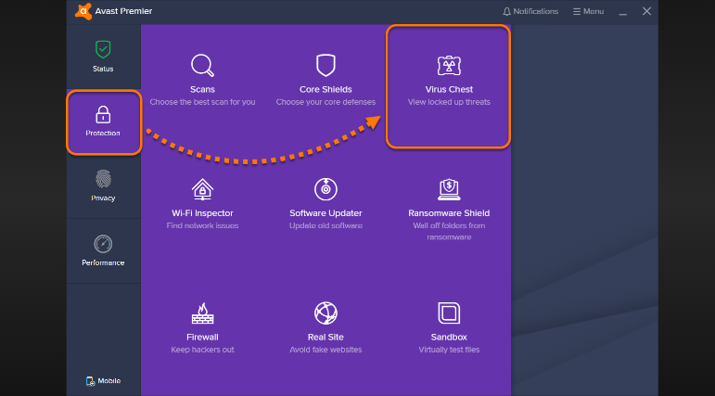Select the Protection sidebar tab

(103, 121)
